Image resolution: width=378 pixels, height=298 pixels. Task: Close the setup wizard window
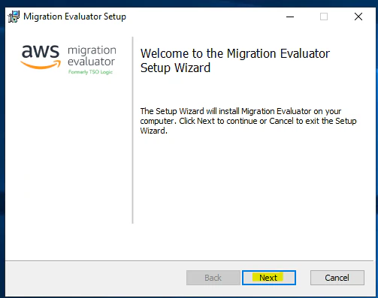358,17
